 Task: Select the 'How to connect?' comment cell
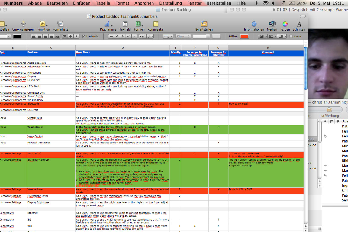266,105
